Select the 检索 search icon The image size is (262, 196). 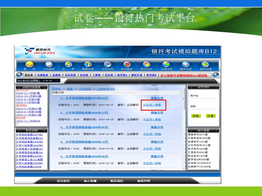point(69,64)
